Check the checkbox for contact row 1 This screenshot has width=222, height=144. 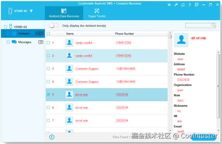pos(48,43)
